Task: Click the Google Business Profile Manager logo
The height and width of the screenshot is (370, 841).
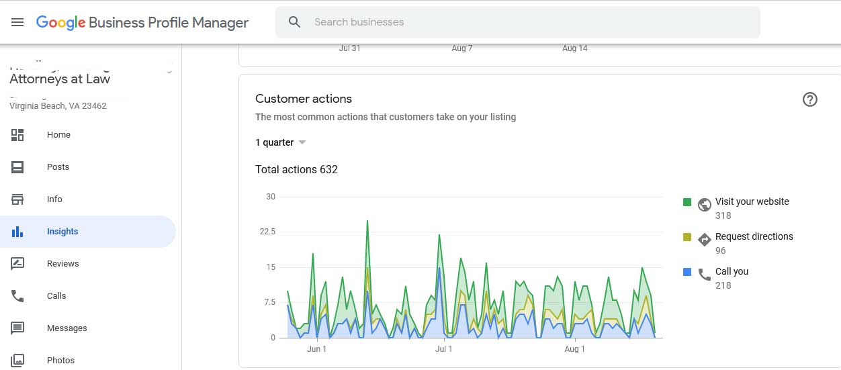Action: (142, 22)
